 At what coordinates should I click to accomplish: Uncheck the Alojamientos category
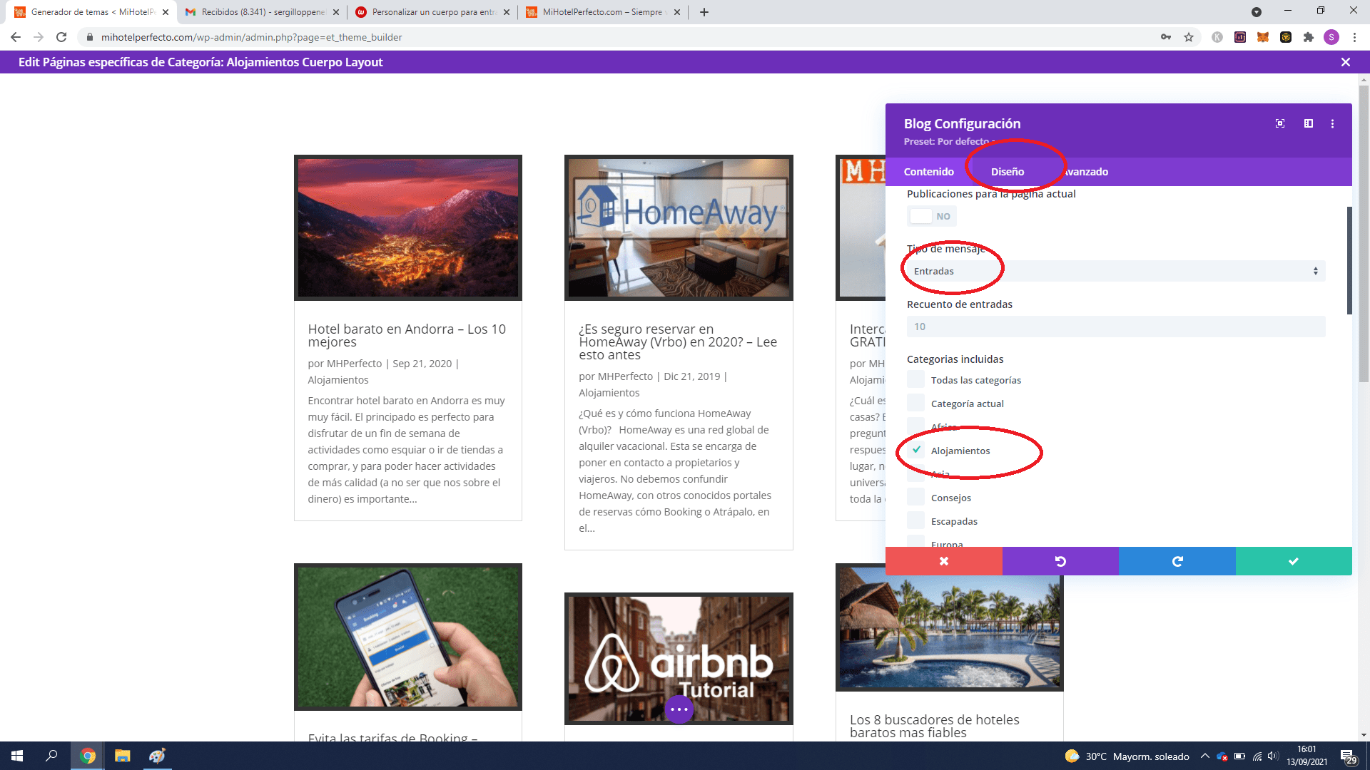(916, 450)
